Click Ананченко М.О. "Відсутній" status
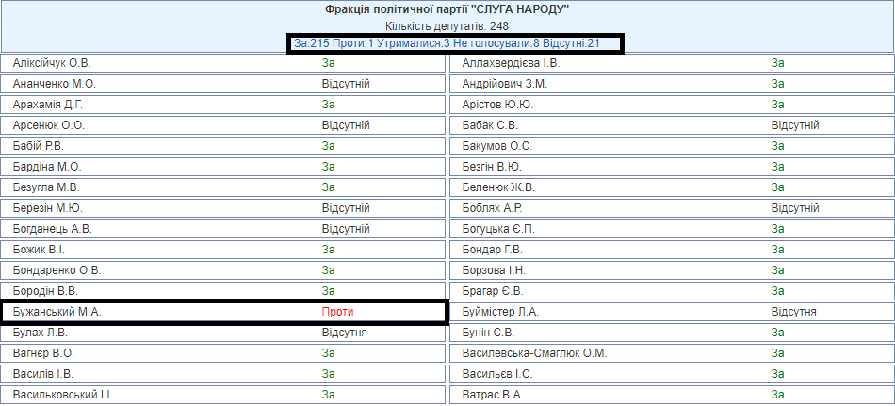The image size is (895, 406). (x=345, y=84)
